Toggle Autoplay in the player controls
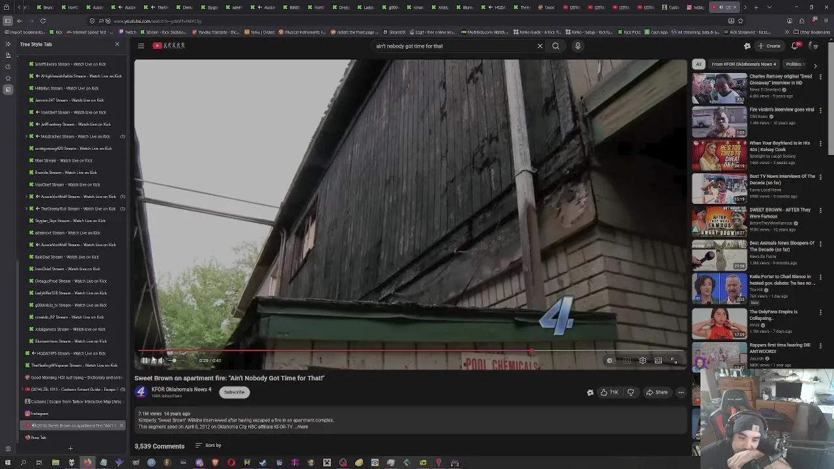 (x=609, y=360)
